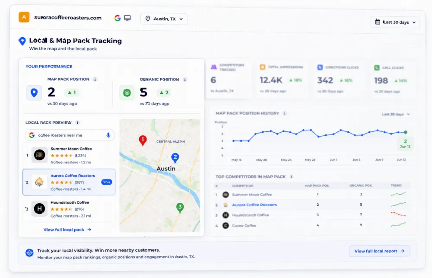Open View full local report button

pos(379,251)
